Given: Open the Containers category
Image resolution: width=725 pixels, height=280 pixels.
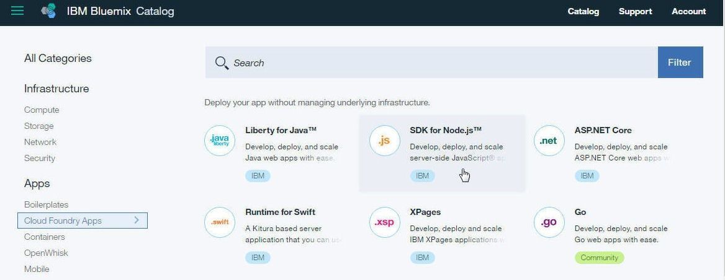Looking at the screenshot, I should (x=45, y=237).
